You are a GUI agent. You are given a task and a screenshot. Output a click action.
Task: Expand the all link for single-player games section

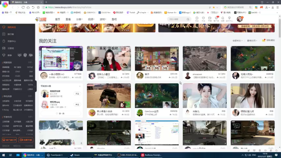pos(30,96)
